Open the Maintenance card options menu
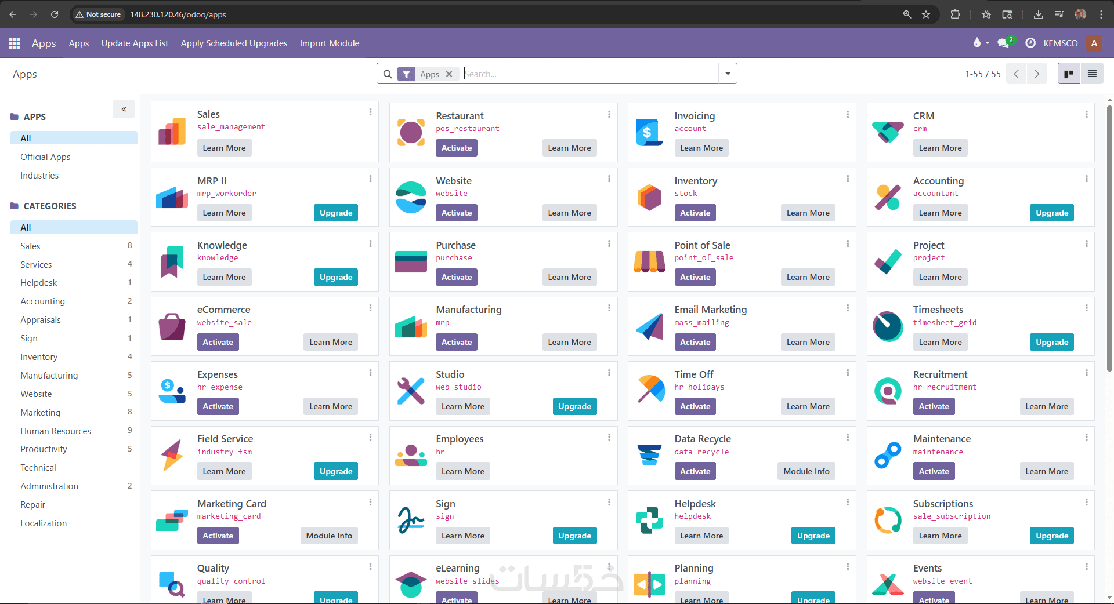 click(x=1087, y=437)
